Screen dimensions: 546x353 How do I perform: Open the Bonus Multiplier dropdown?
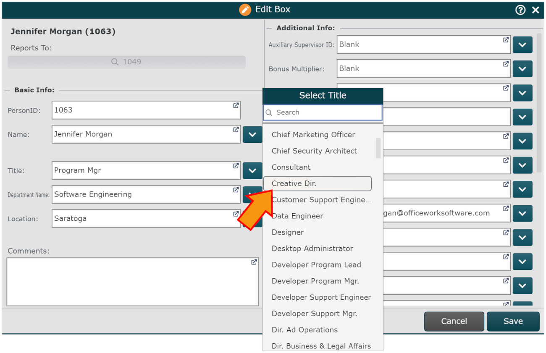(x=522, y=69)
